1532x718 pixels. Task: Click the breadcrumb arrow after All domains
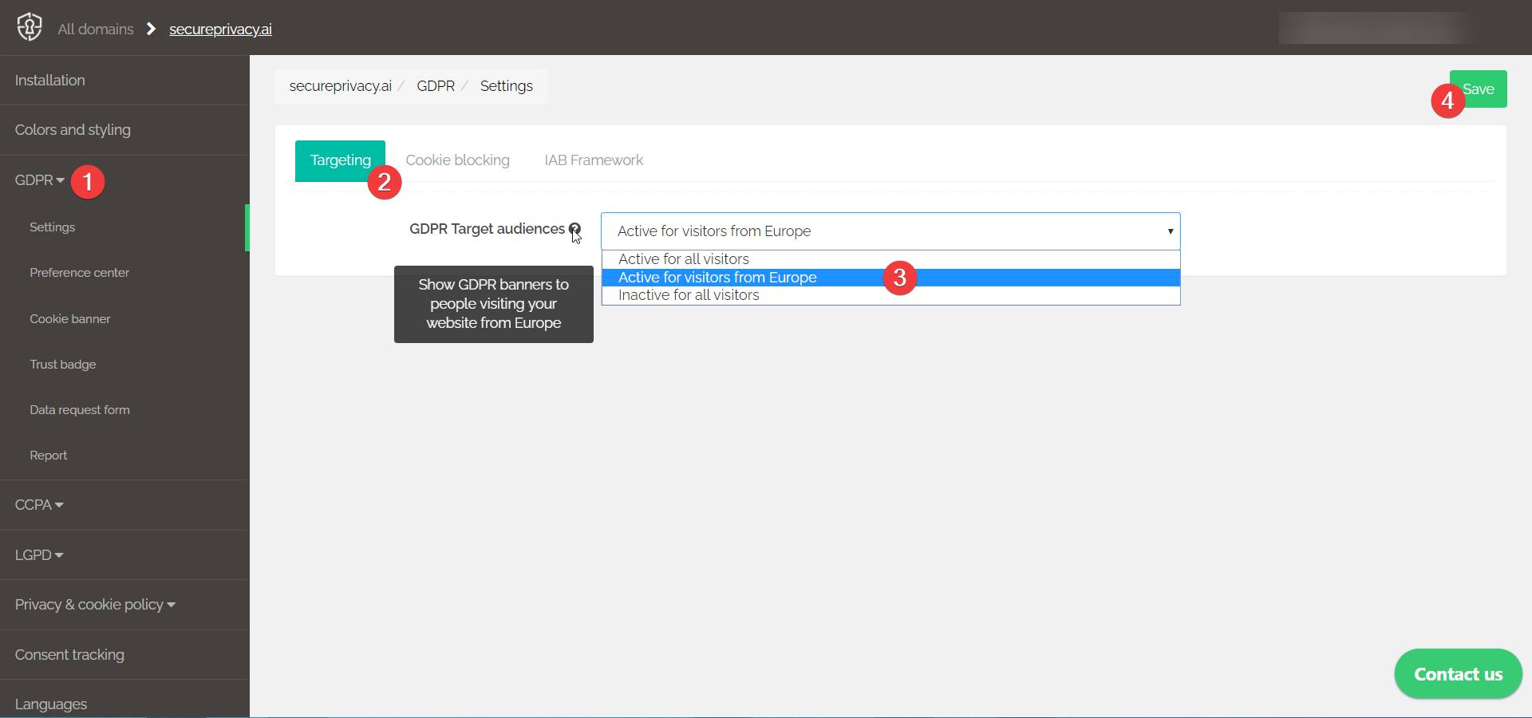(150, 29)
